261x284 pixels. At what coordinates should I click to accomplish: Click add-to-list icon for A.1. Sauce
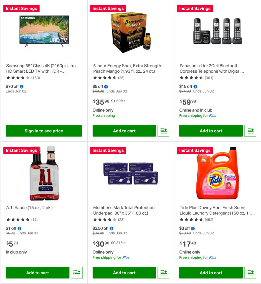[x=77, y=273]
